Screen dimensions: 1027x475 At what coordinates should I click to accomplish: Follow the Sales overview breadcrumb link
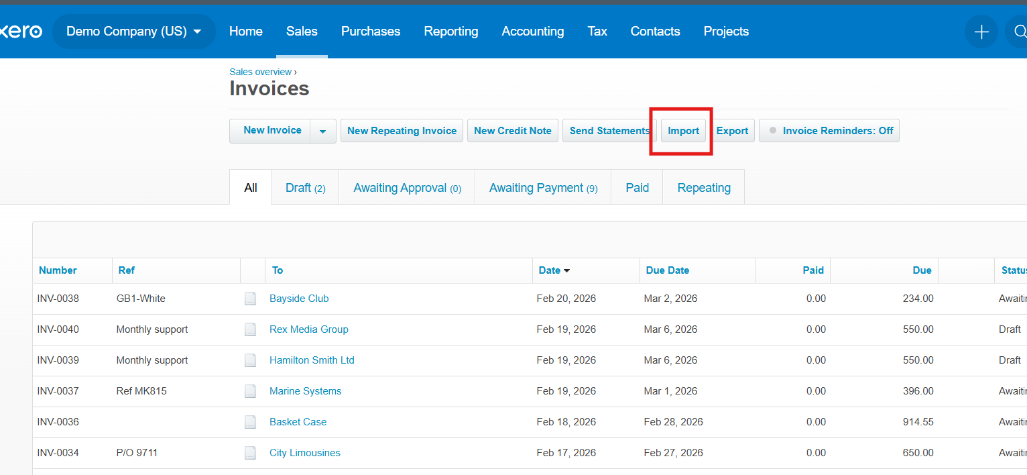pyautogui.click(x=261, y=72)
